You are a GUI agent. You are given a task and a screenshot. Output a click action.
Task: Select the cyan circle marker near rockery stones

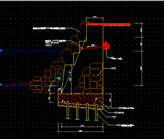tap(59, 79)
